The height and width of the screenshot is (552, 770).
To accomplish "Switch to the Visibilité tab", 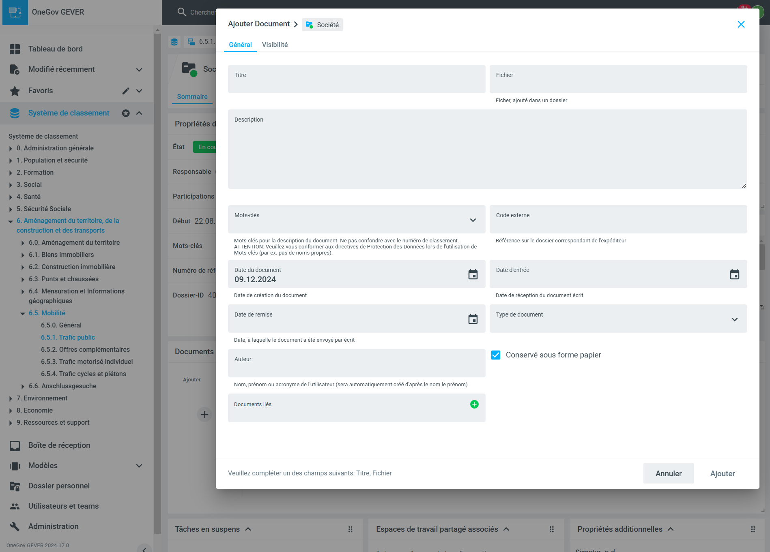I will [275, 45].
